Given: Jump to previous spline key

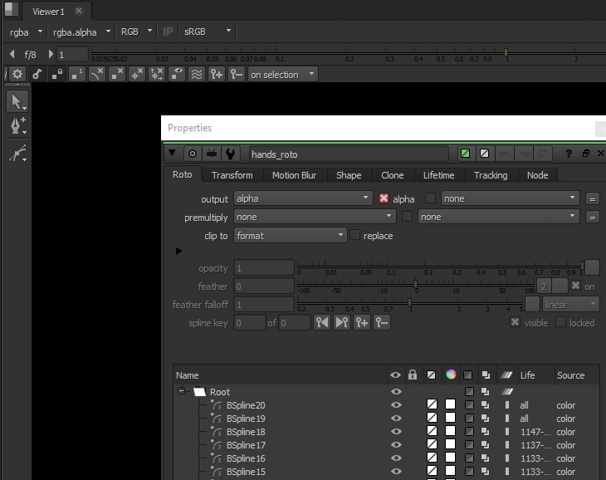Looking at the screenshot, I should tap(322, 323).
